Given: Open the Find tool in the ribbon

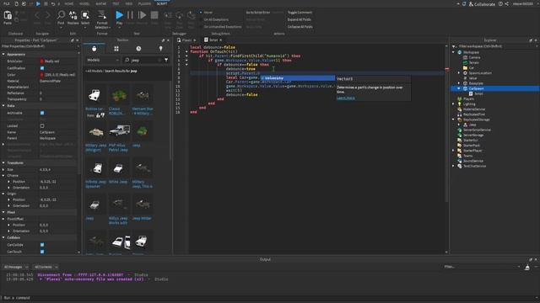Looking at the screenshot, I should click(61, 15).
